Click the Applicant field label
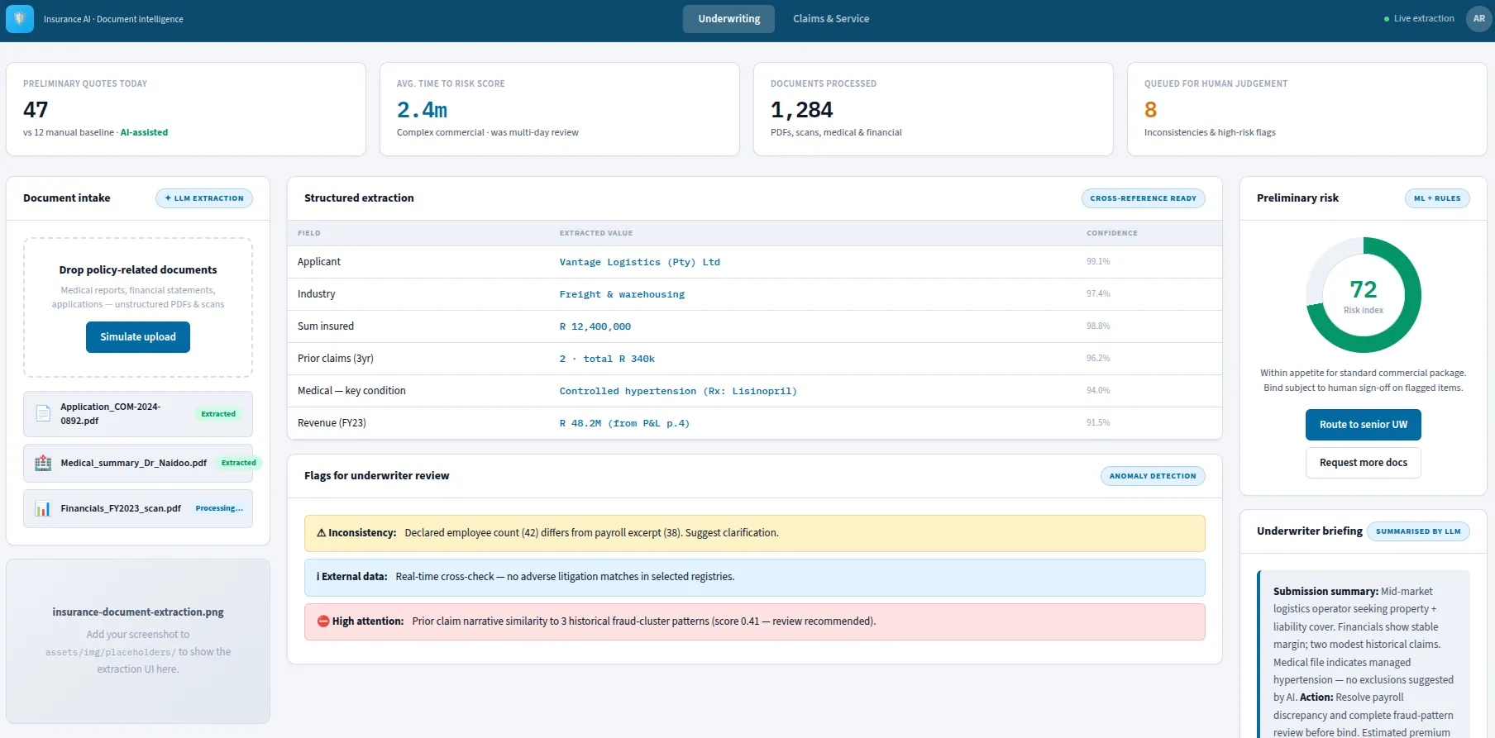The width and height of the screenshot is (1495, 738). (319, 262)
